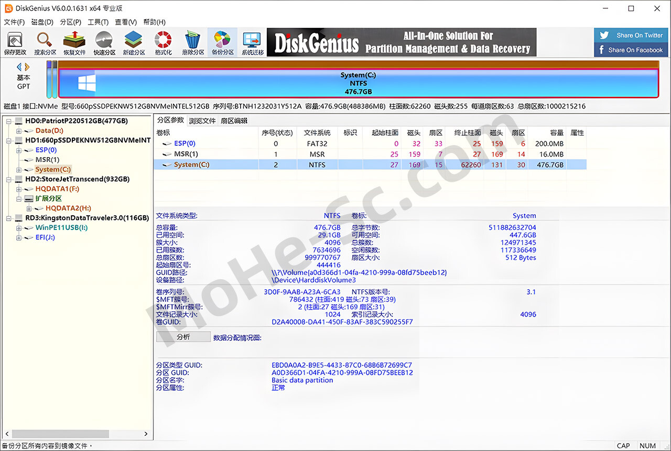
Task: Click the file system (文件系统) column header
Action: [x=317, y=133]
